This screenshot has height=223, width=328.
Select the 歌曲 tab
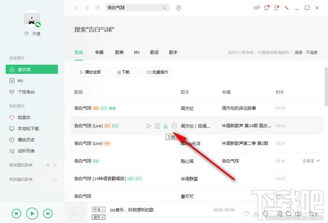pos(79,52)
